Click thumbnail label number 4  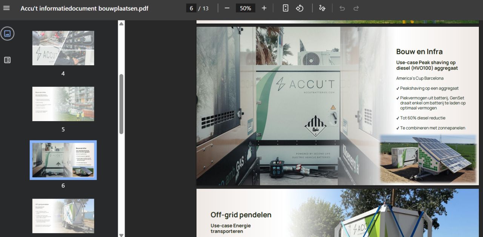coord(63,74)
